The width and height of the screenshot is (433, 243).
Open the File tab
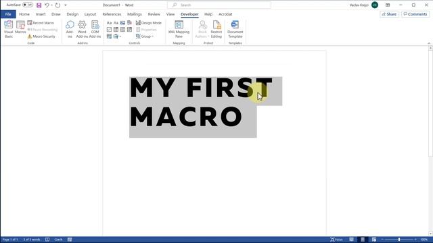point(8,14)
